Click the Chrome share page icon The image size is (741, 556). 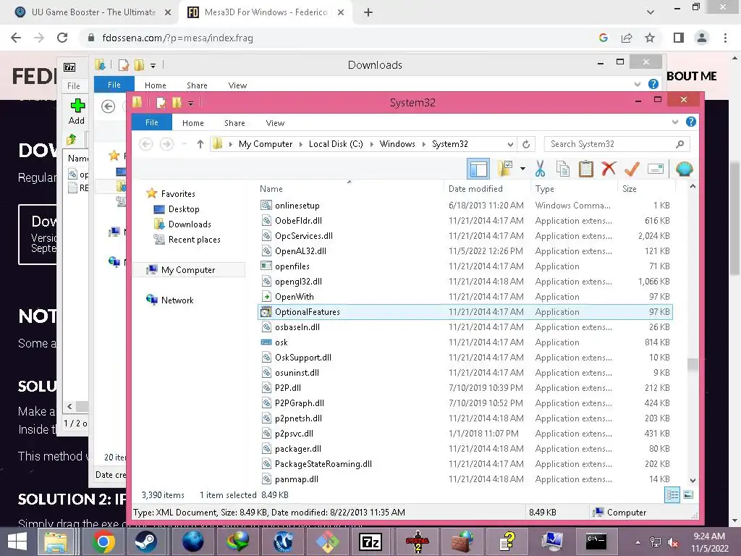tap(627, 38)
